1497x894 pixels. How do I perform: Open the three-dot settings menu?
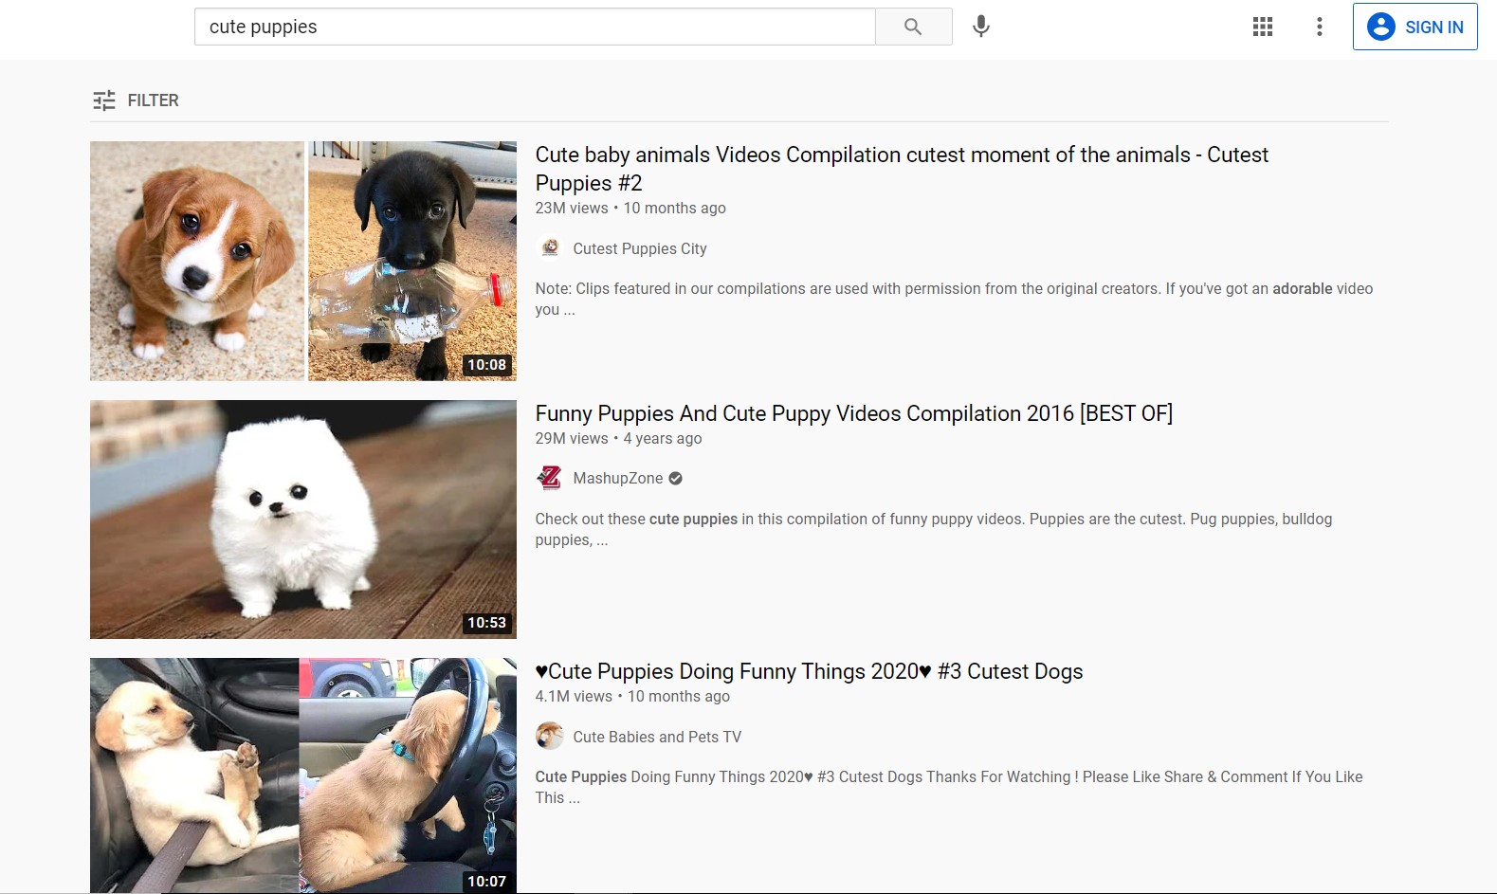tap(1319, 27)
